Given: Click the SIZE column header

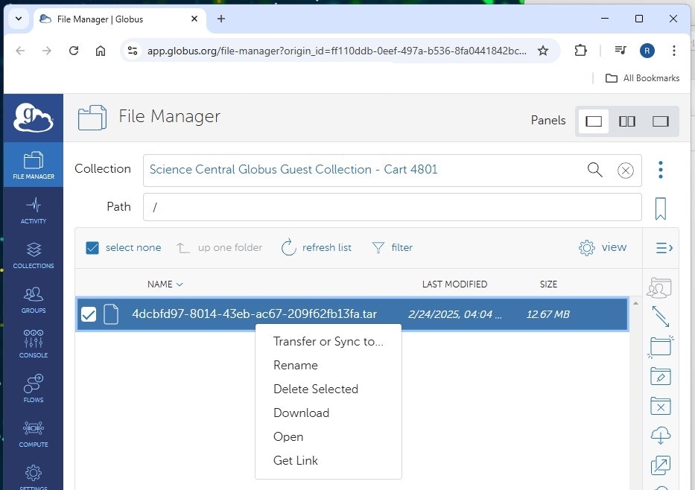Looking at the screenshot, I should (548, 284).
